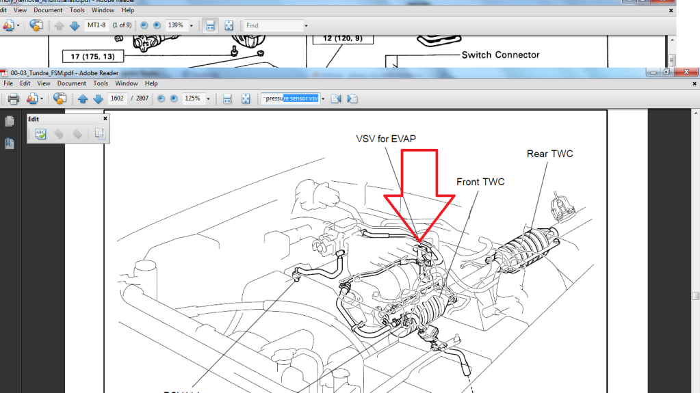
Task: Click Collaborate icon in Tundra FSM toolbar
Action: pyautogui.click(x=31, y=98)
